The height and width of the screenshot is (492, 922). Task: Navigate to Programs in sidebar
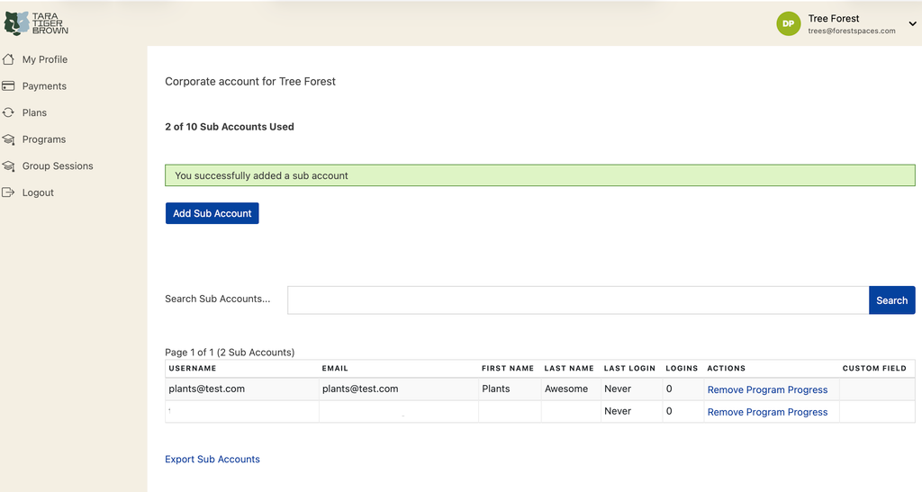tap(44, 139)
